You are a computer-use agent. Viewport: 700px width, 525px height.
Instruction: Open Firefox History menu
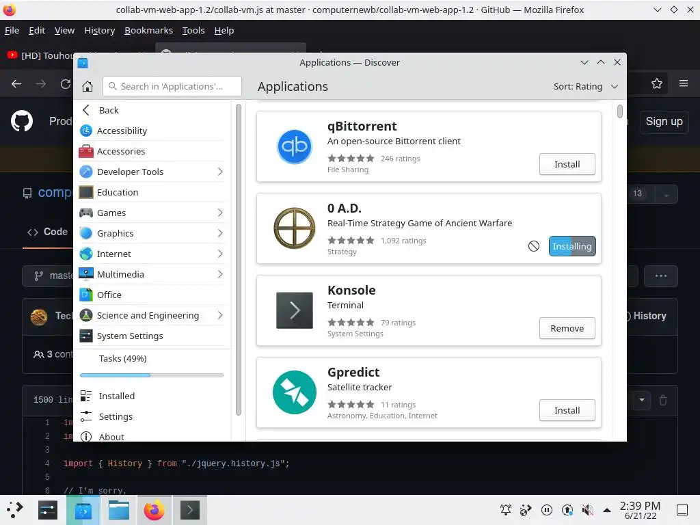100,30
